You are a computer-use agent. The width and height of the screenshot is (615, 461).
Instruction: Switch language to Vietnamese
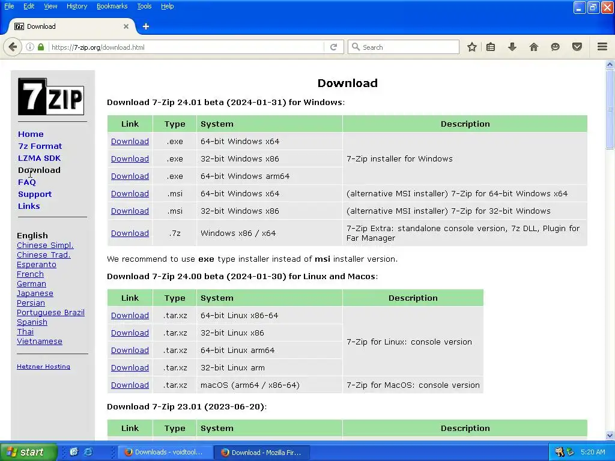[39, 342]
